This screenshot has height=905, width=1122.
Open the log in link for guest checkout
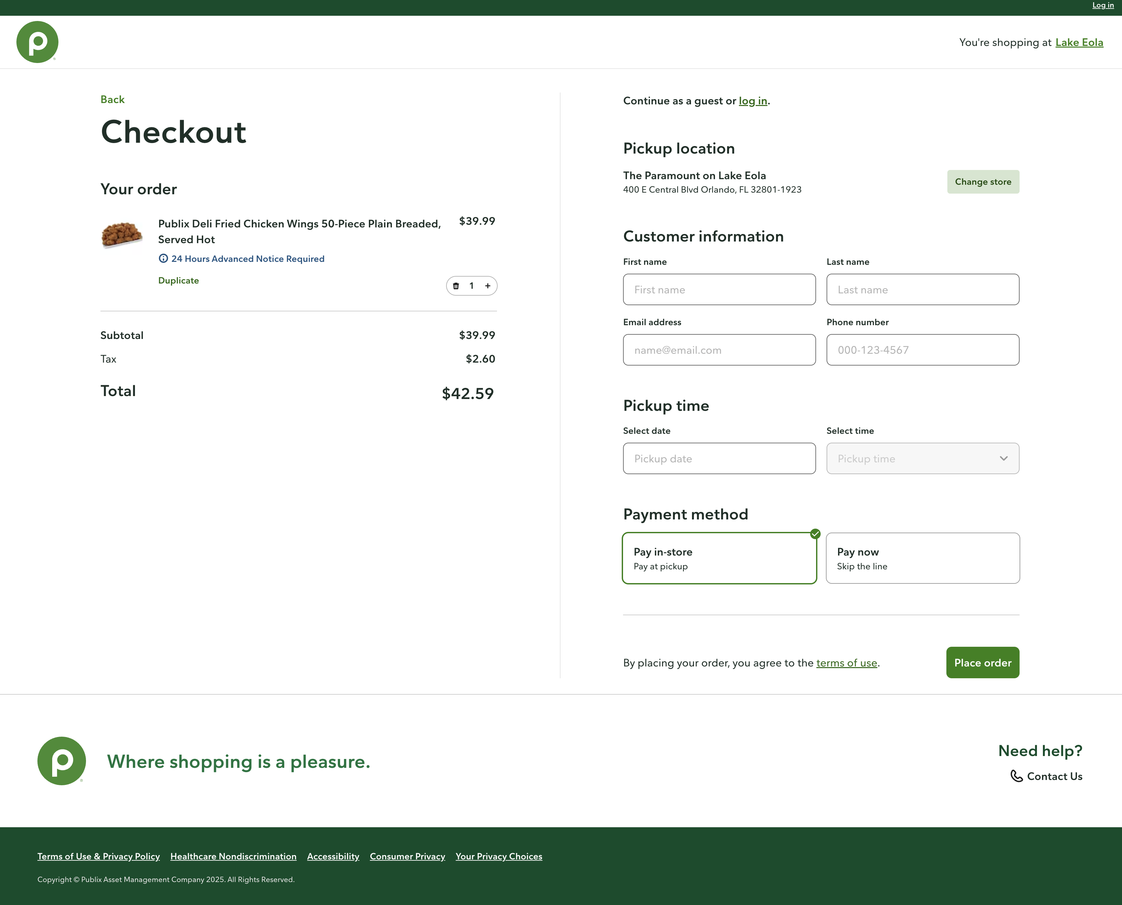tap(753, 101)
